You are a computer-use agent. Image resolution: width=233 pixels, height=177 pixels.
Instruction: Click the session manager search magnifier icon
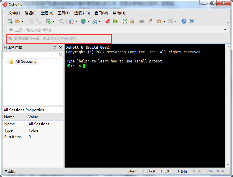tap(61, 55)
